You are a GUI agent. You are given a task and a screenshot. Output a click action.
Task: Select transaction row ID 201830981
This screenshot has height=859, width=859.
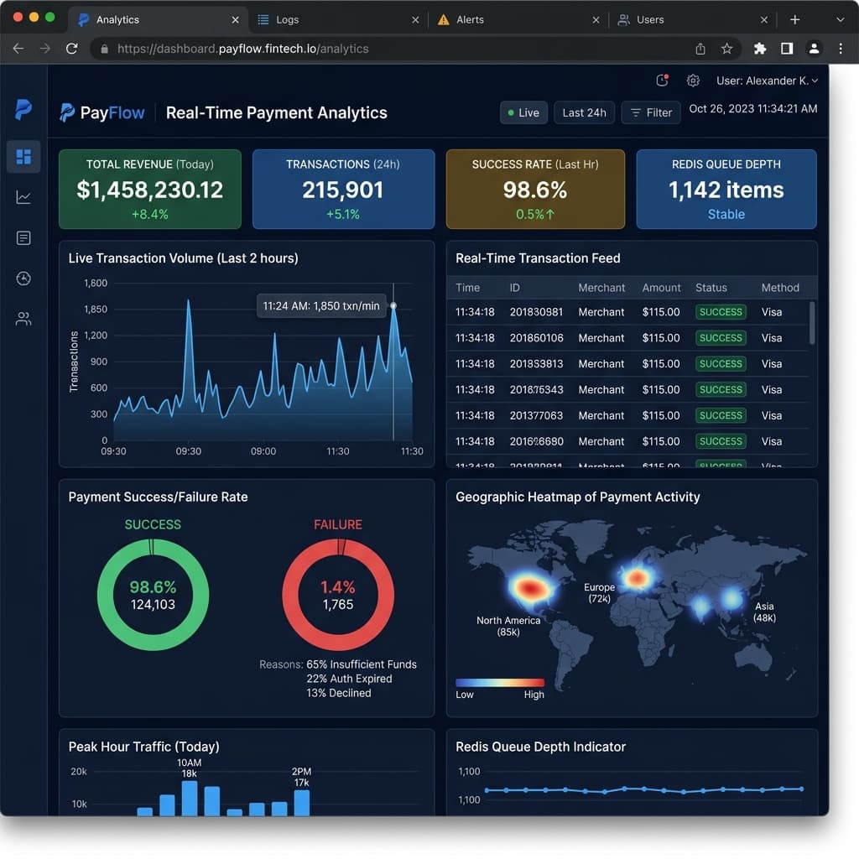627,312
